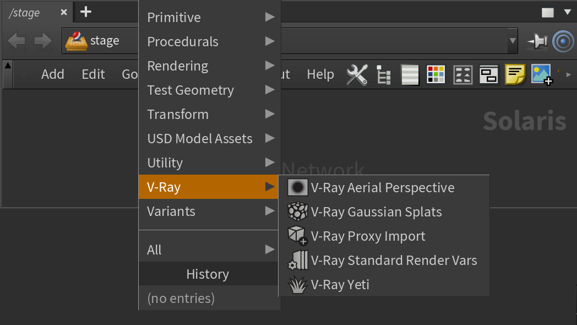Expand the Rendering submenu
The height and width of the screenshot is (325, 577).
[210, 66]
